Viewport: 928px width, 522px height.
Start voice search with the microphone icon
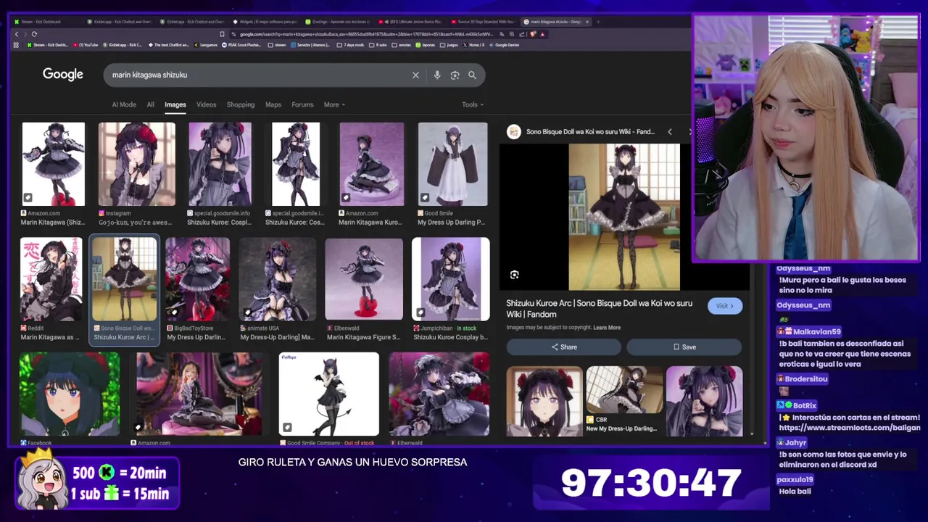(436, 75)
